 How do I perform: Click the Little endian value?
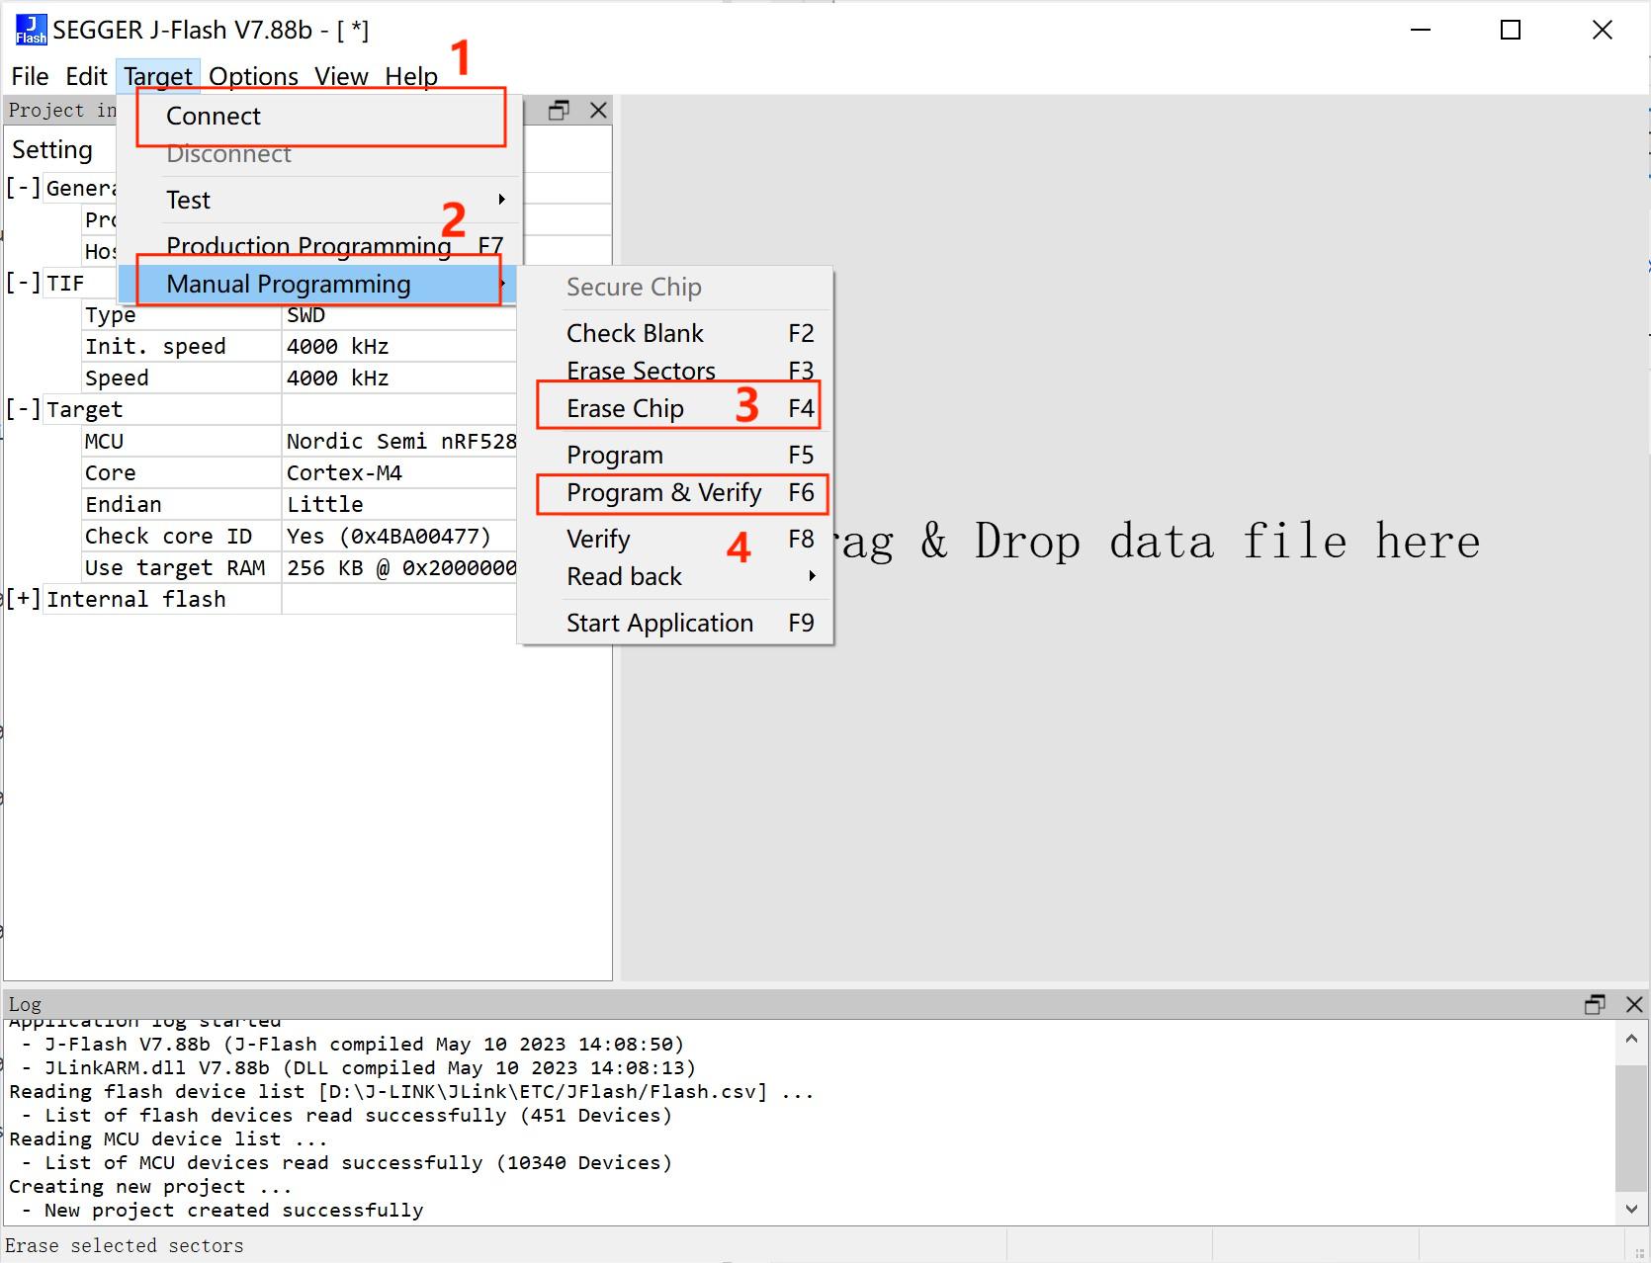pos(325,505)
